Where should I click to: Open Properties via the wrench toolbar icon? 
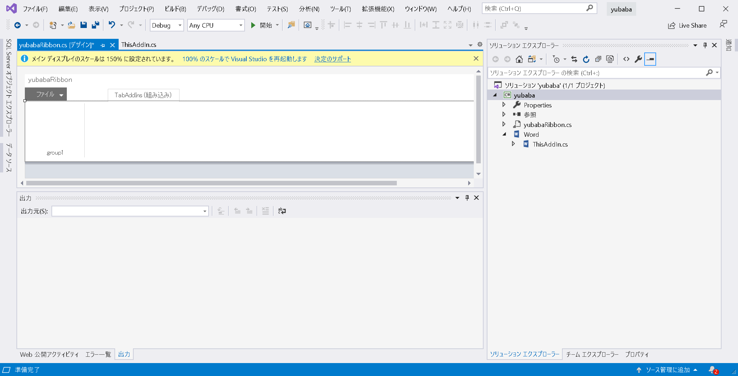(638, 59)
